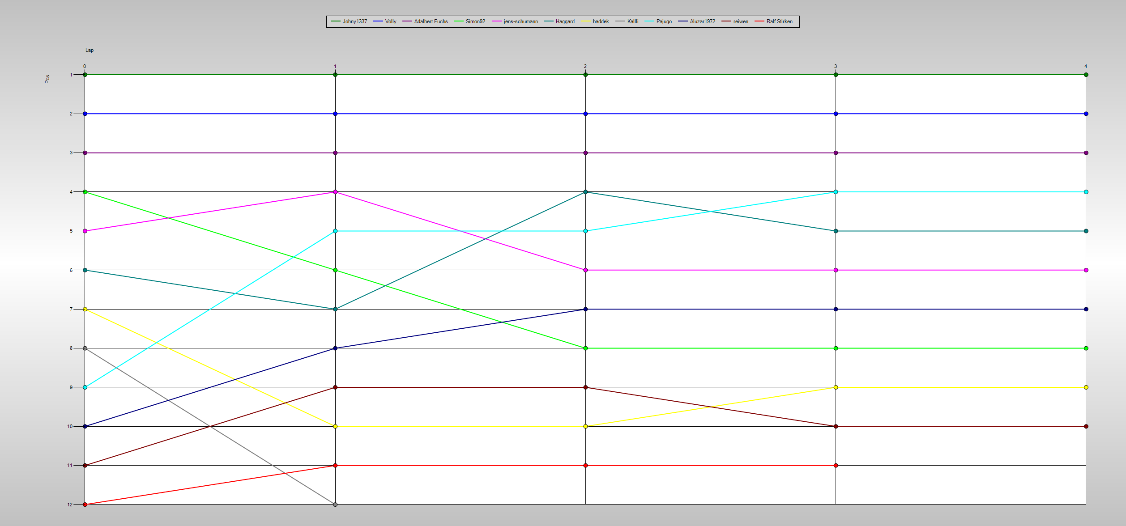Click Simon92's green marker at lap 2

(585, 348)
